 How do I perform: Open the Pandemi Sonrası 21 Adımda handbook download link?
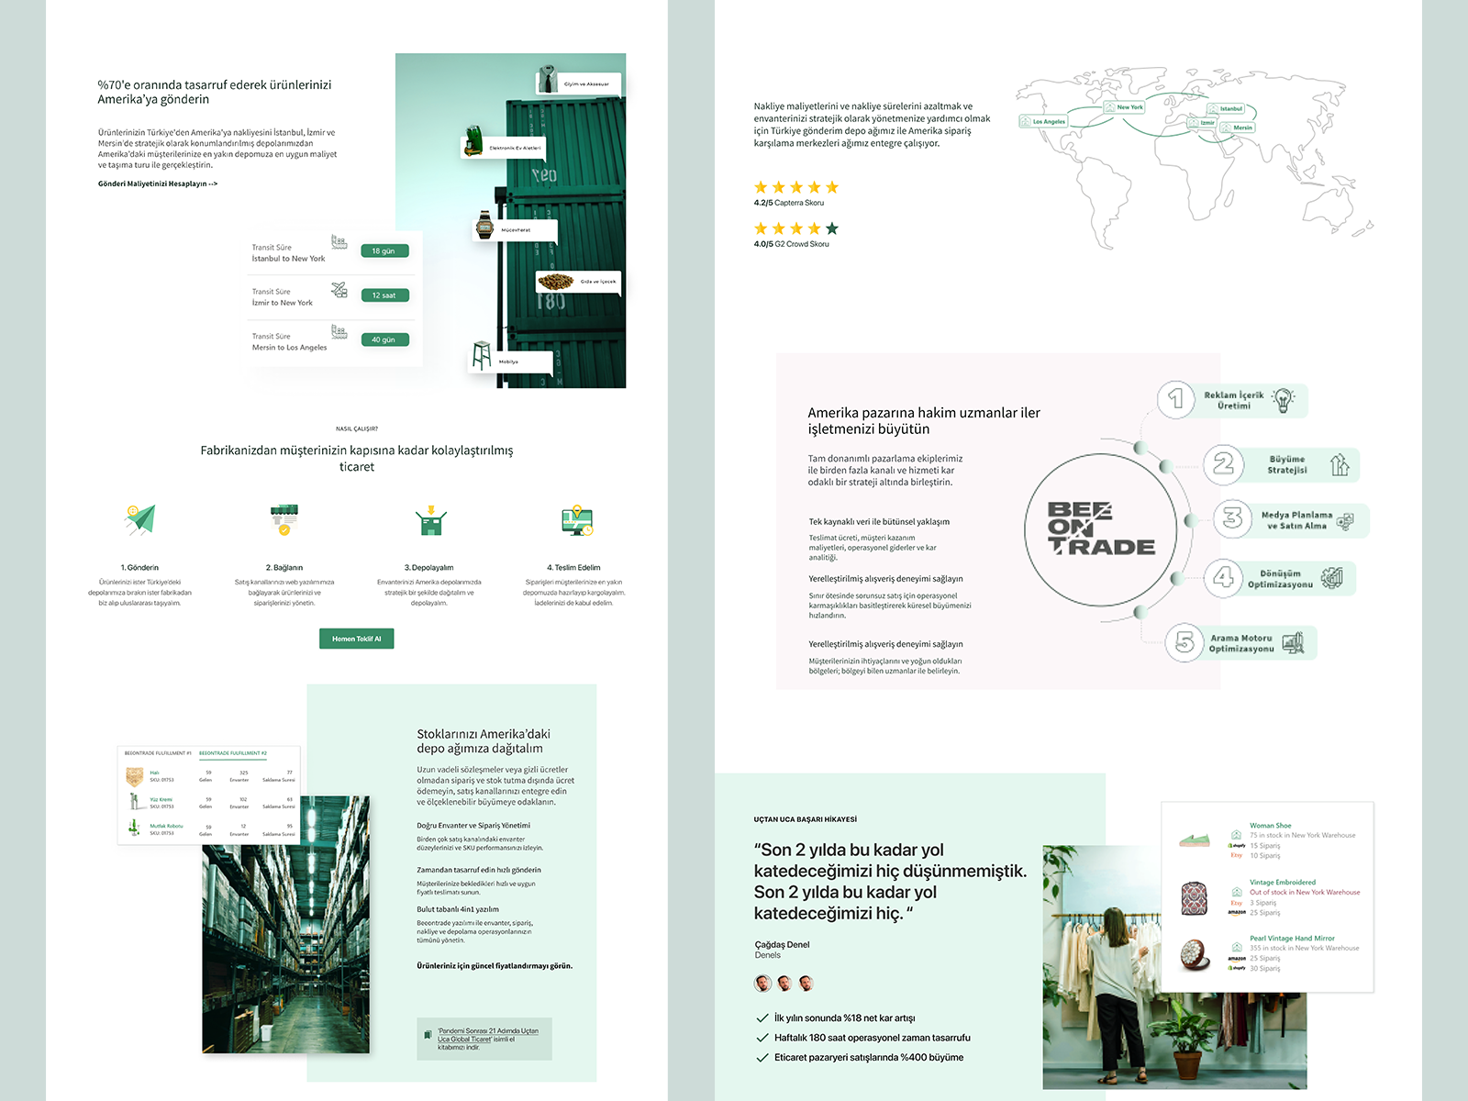tap(488, 1039)
